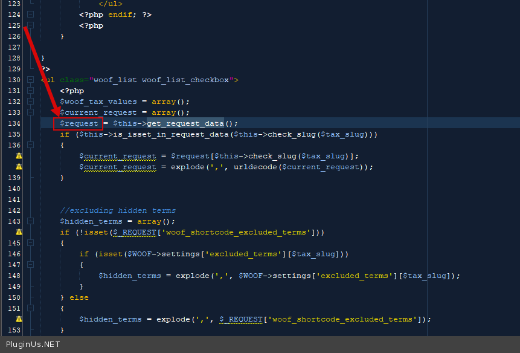Image resolution: width=520 pixels, height=353 pixels.
Task: Click the highlighted $request variable
Action: click(x=79, y=123)
